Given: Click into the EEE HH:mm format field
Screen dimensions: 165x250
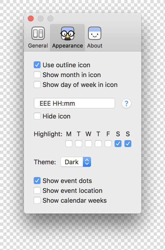Looking at the screenshot, I should (x=74, y=103).
